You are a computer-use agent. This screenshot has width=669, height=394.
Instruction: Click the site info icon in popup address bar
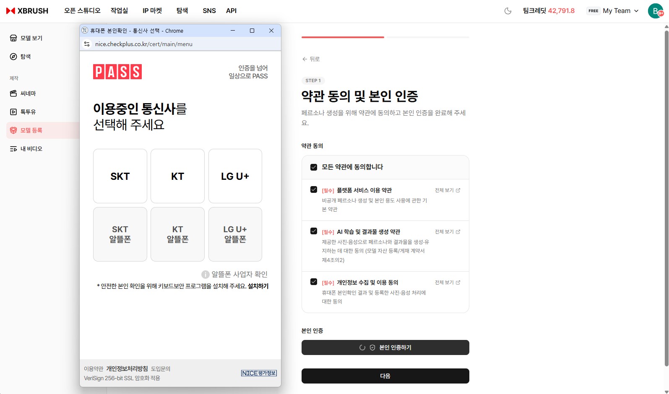tap(87, 44)
